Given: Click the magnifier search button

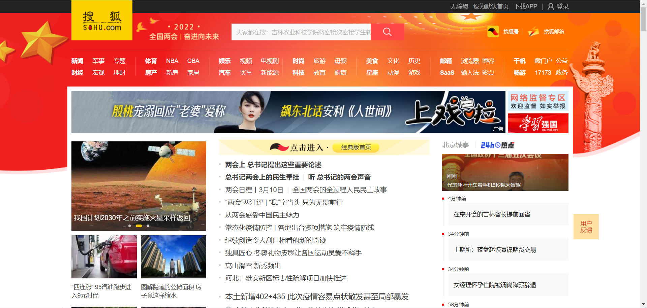Looking at the screenshot, I should [387, 32].
